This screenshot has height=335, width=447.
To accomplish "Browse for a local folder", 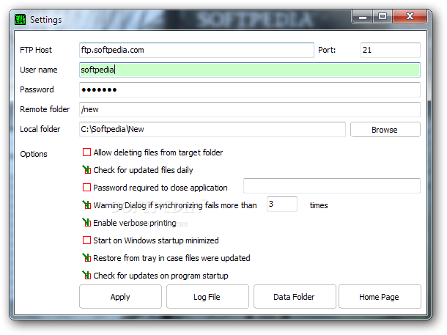I will click(x=385, y=130).
